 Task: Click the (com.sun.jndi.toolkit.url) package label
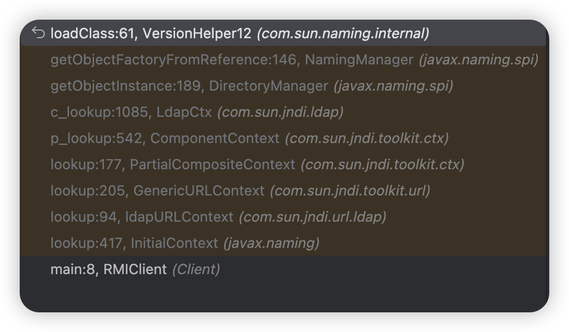(x=350, y=191)
